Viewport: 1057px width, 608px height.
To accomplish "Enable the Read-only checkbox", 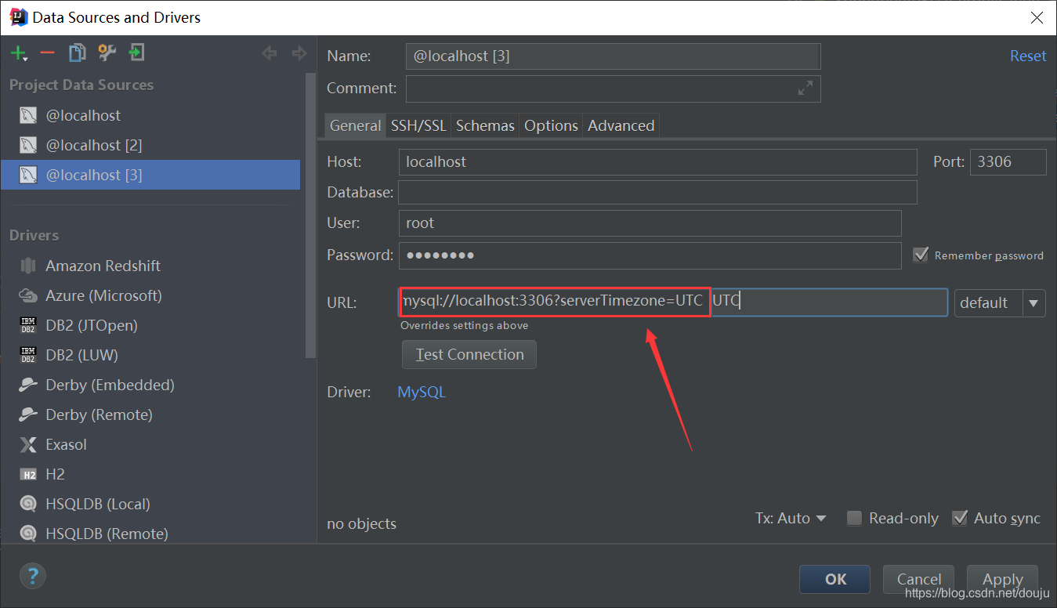I will [x=855, y=518].
